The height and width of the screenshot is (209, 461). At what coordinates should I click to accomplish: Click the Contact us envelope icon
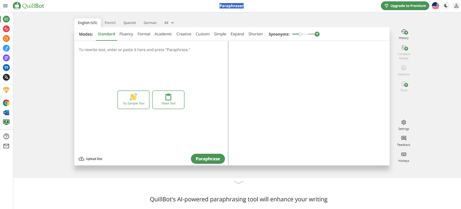[x=6, y=146]
